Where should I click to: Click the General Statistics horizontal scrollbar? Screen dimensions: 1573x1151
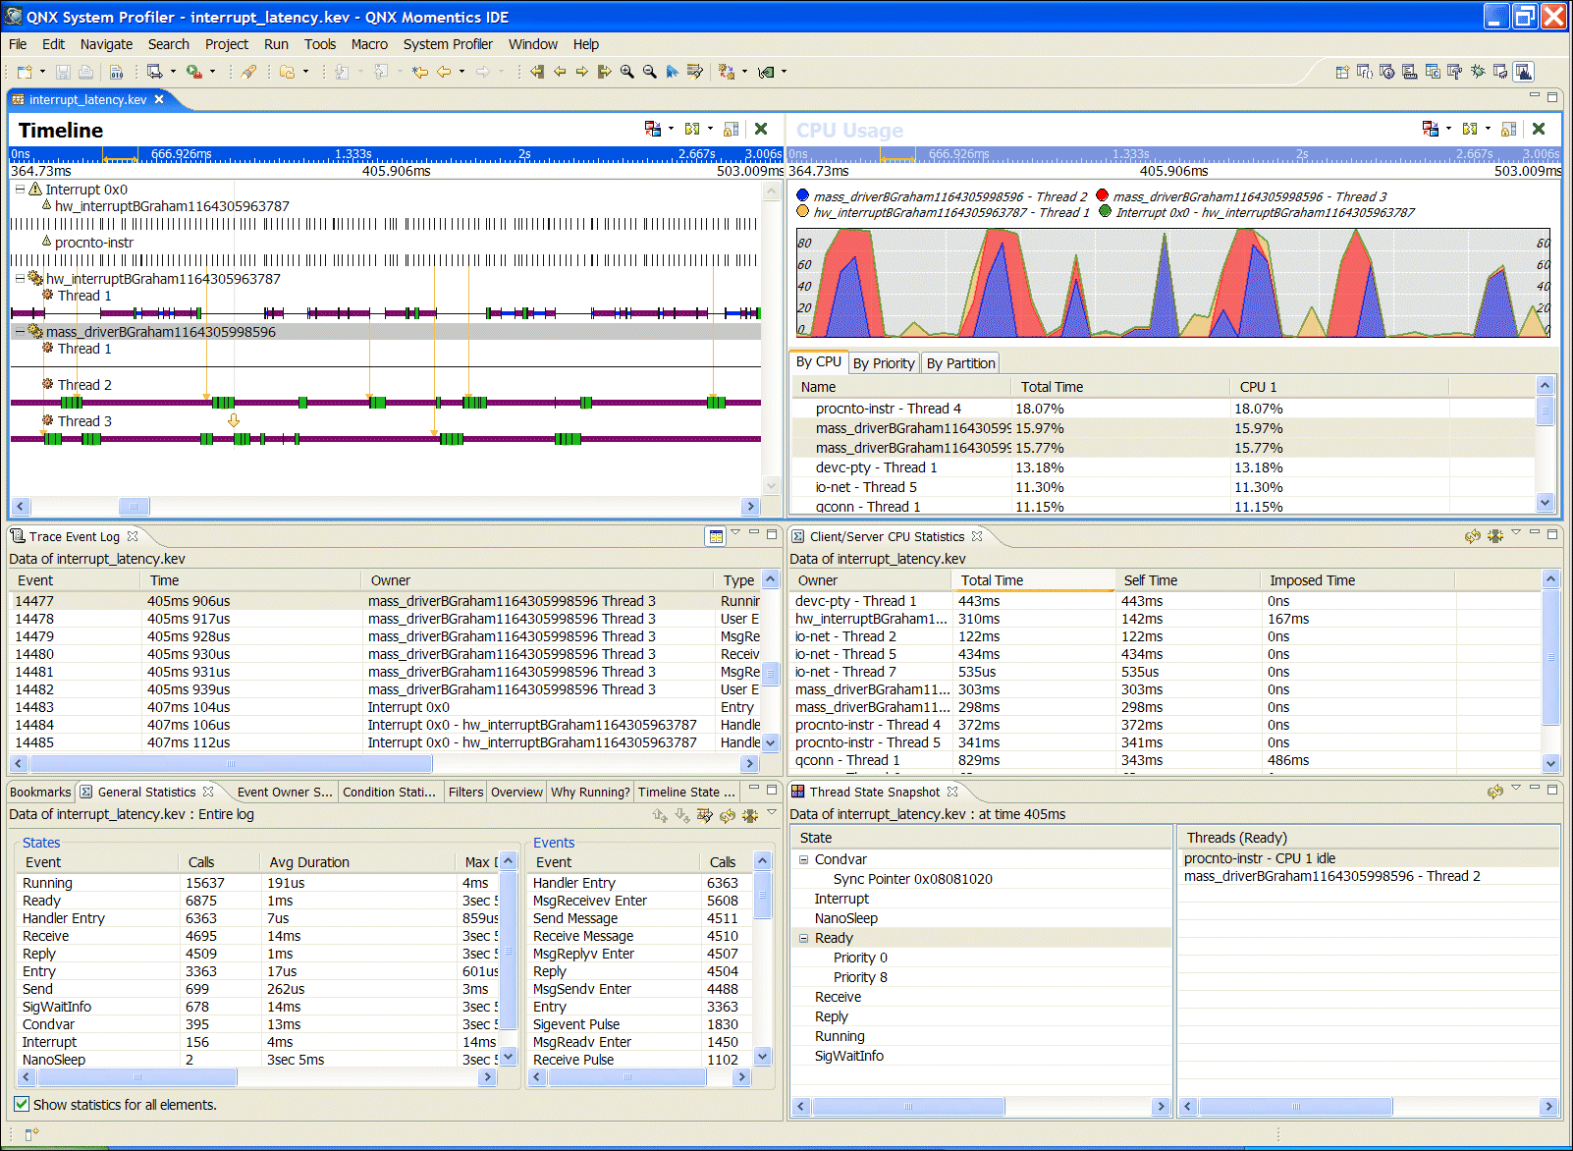pyautogui.click(x=137, y=1076)
